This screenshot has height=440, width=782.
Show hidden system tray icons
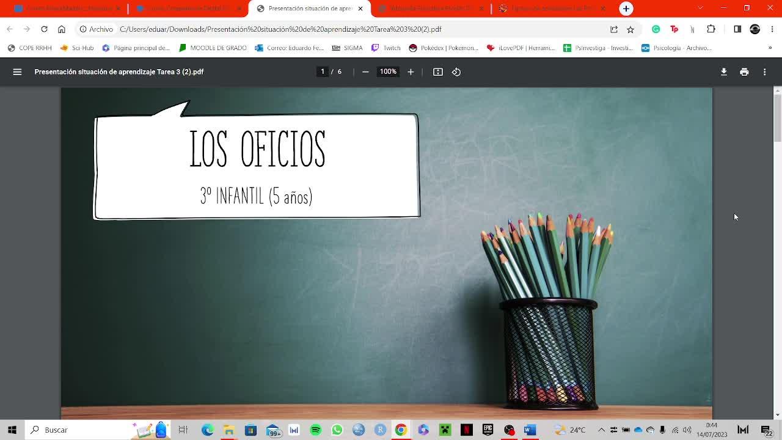click(x=602, y=430)
